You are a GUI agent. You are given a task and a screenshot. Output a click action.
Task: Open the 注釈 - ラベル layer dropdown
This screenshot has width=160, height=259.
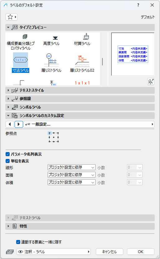[54, 252]
